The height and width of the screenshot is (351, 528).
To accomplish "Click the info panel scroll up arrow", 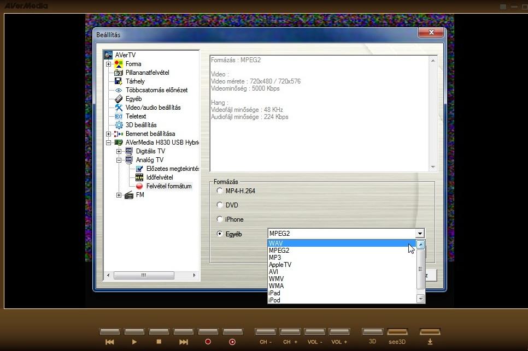I will [x=433, y=61].
